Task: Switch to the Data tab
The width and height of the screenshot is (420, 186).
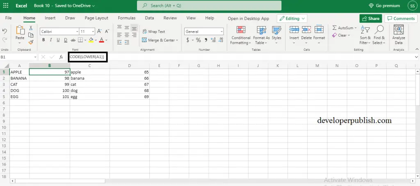Action: 149,18
